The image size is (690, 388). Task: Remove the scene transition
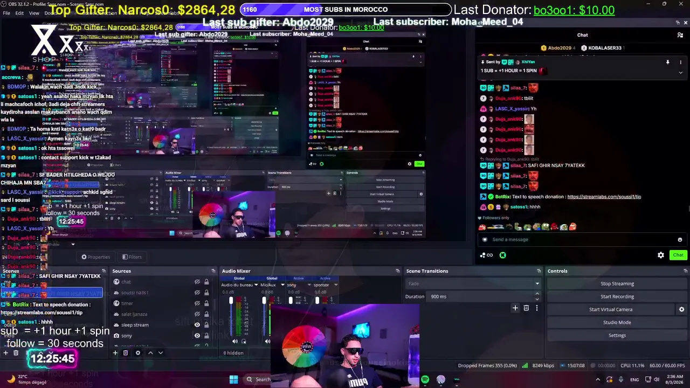pos(526,308)
